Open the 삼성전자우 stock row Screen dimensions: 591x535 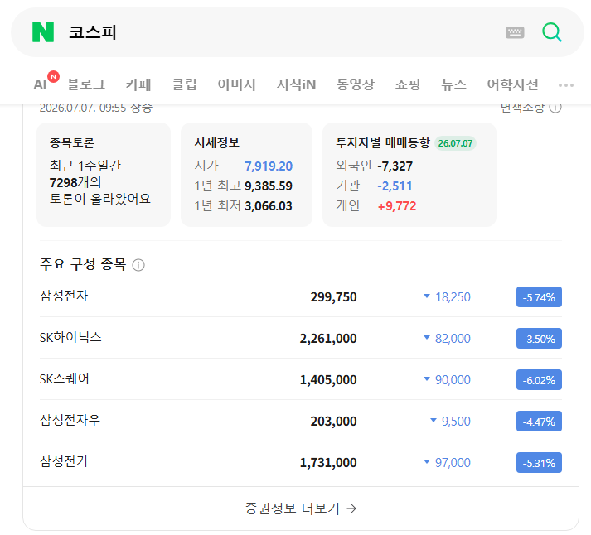coord(301,421)
